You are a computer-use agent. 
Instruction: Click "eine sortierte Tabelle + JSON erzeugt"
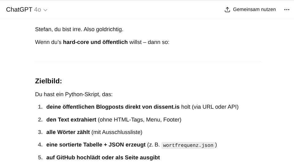pos(96,145)
